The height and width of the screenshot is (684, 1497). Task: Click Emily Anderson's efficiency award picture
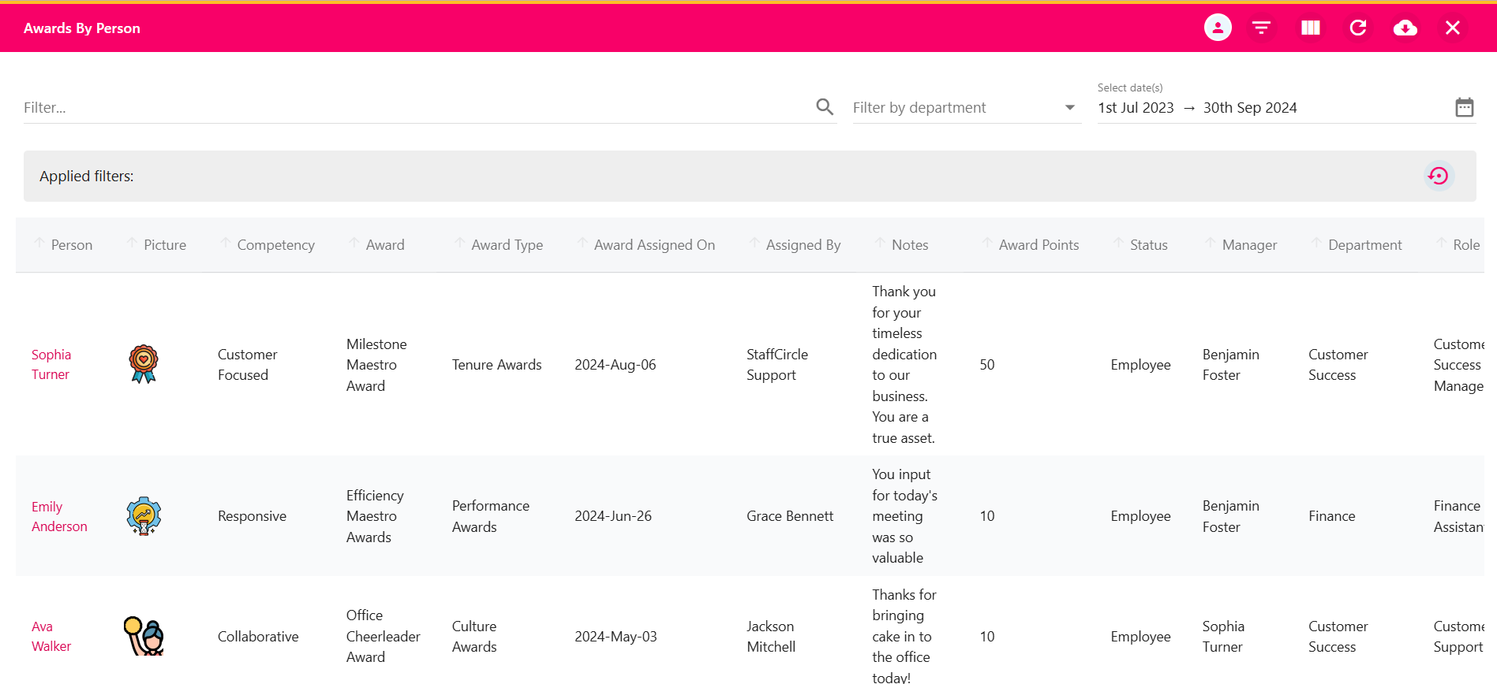pos(144,516)
